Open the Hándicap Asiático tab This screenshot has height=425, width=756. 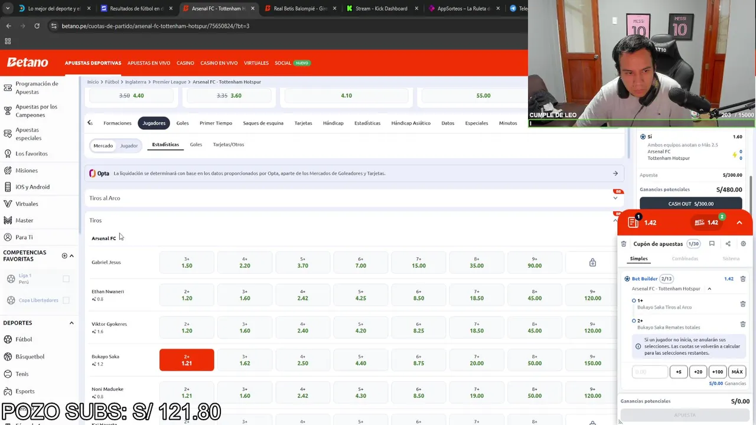pyautogui.click(x=410, y=123)
